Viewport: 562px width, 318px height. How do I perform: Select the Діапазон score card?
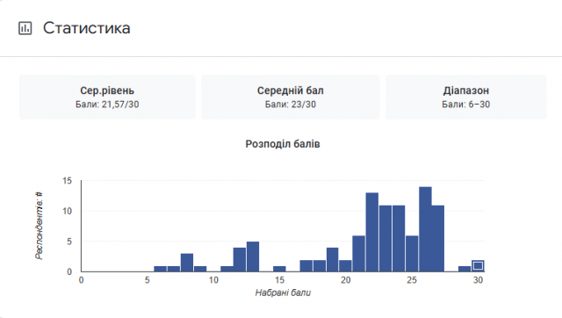[466, 98]
